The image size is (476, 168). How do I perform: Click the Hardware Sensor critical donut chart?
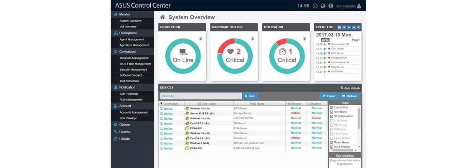pos(235,56)
